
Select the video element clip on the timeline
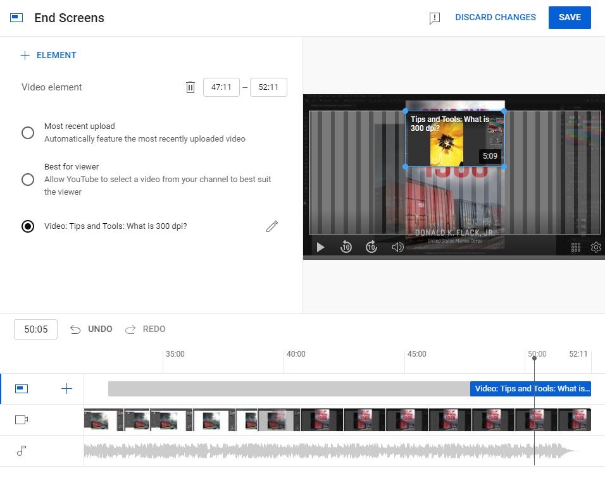point(530,389)
